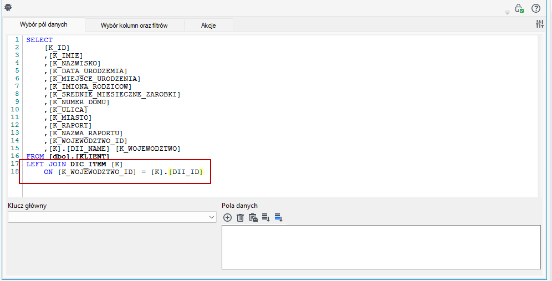
Task: Click the Klucz główny label
Action: coord(27,206)
